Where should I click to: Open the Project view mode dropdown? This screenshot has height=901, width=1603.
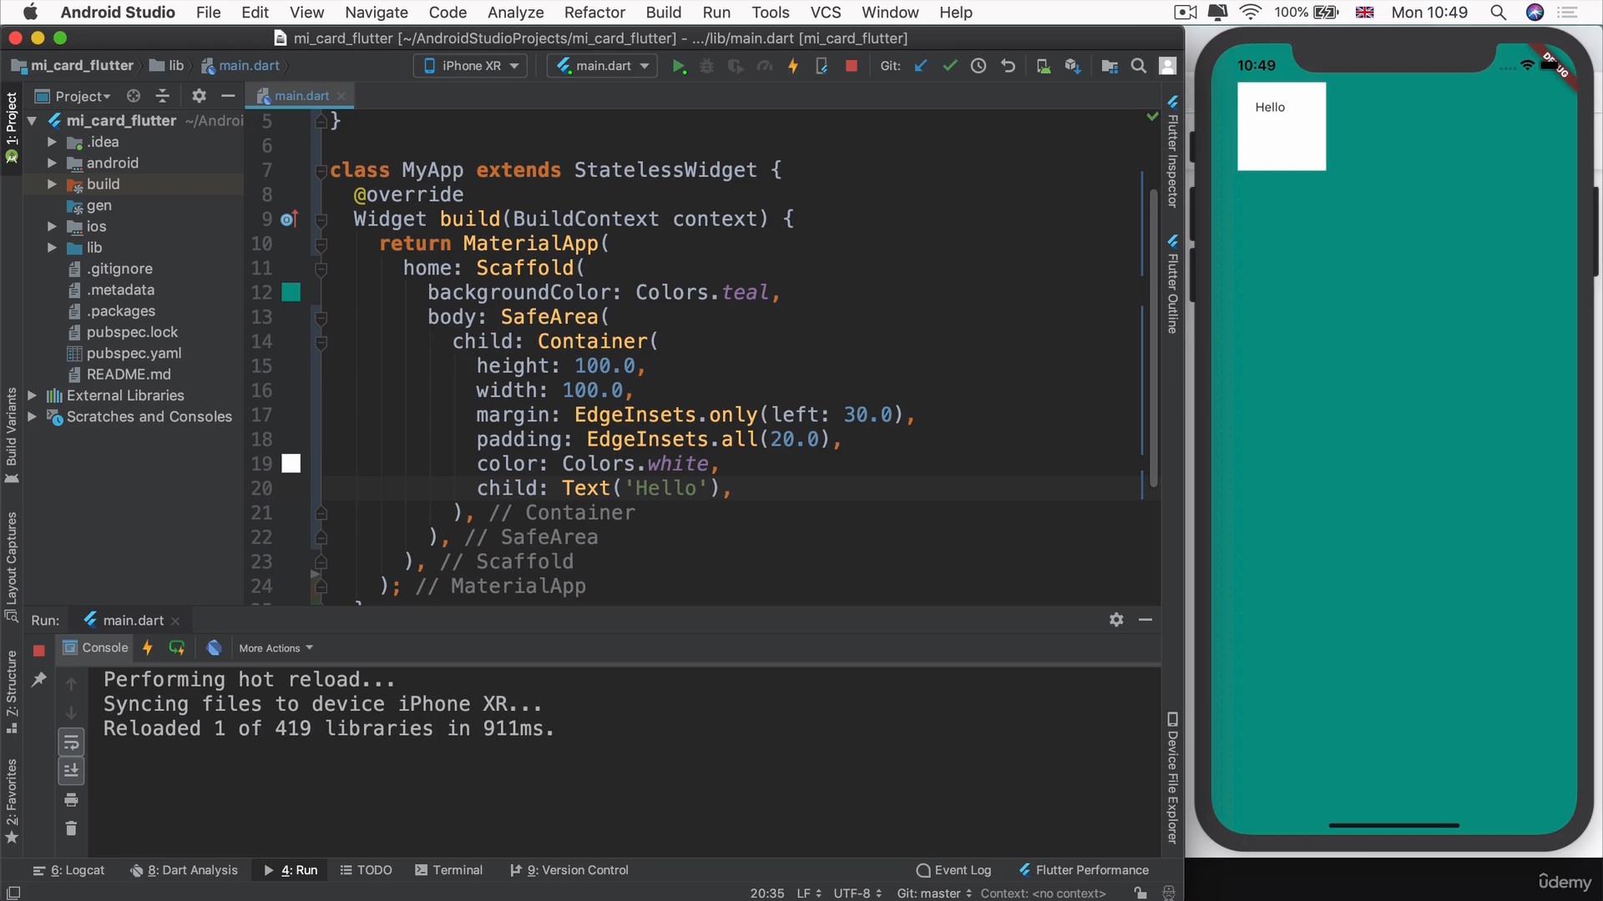73,96
